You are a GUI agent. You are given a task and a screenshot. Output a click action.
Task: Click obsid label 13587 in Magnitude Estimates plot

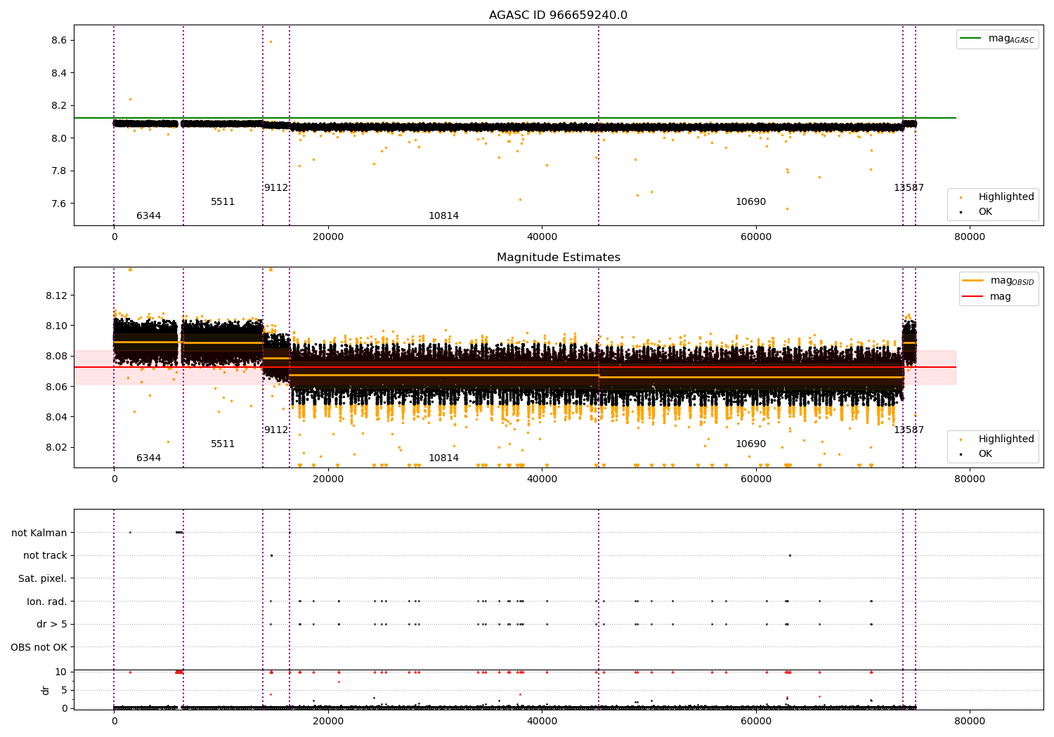click(909, 430)
